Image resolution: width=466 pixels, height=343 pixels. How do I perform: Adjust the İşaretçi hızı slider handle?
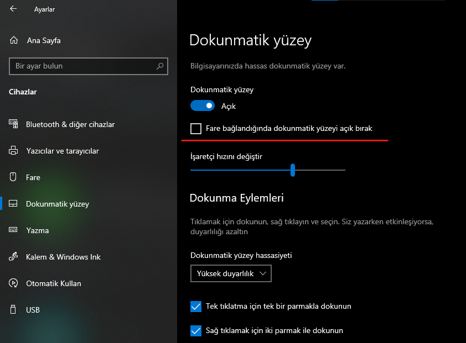point(292,170)
